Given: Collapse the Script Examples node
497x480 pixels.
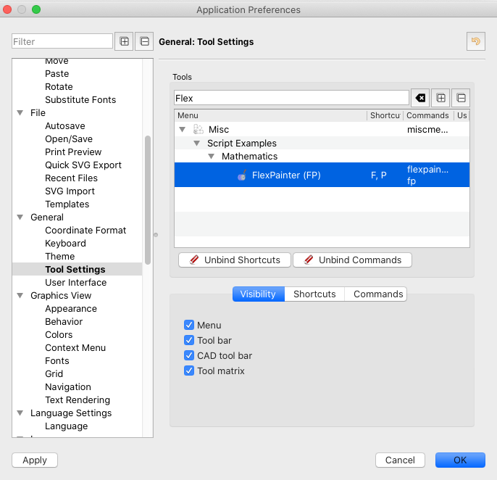Looking at the screenshot, I should [x=197, y=144].
